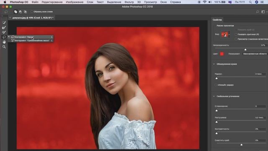The width and height of the screenshot is (268, 151).
Task: Open the Wi-Fi status menu
Action: coord(205,2)
